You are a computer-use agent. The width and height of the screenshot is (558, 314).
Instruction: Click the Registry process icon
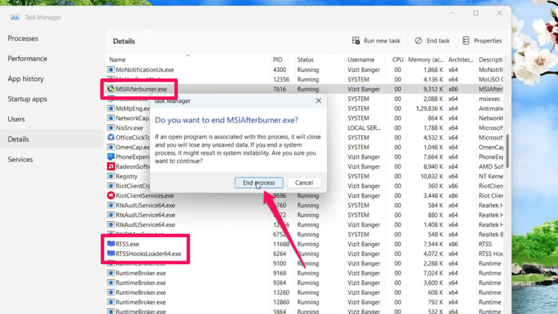pyautogui.click(x=111, y=176)
